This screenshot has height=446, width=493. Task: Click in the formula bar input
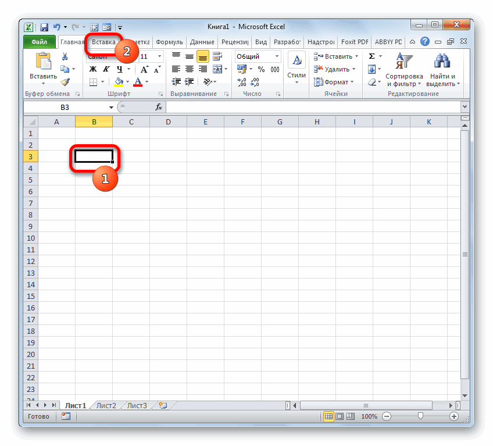tap(313, 107)
